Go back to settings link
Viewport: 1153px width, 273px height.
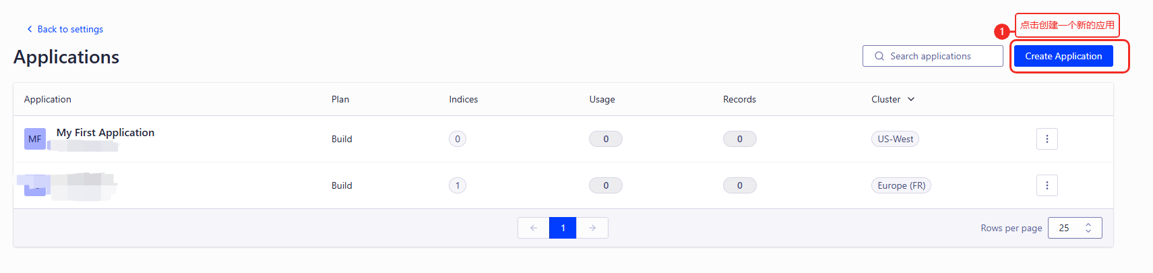(x=70, y=29)
